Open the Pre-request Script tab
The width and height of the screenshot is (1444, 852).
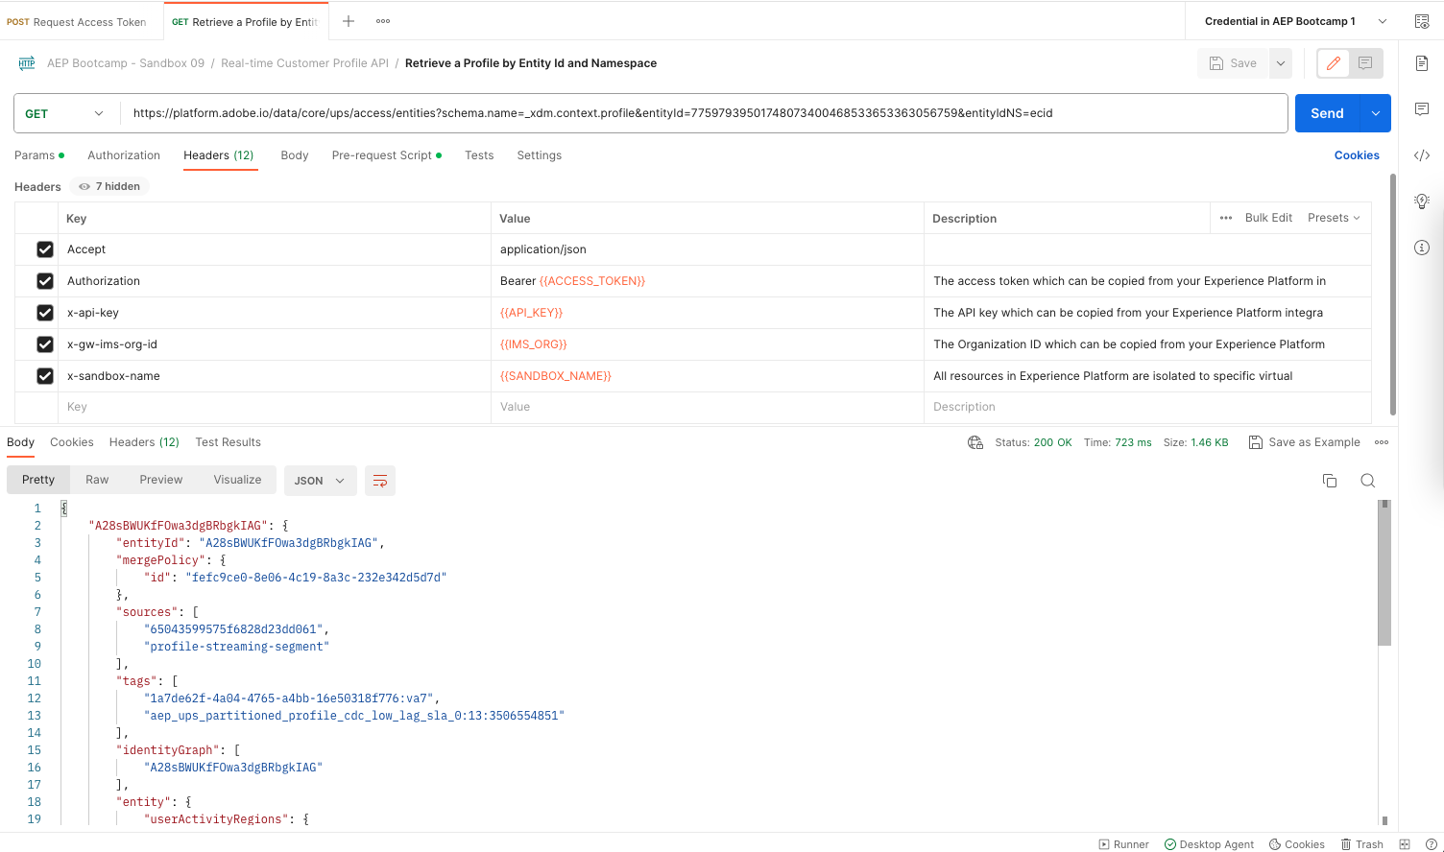[387, 155]
